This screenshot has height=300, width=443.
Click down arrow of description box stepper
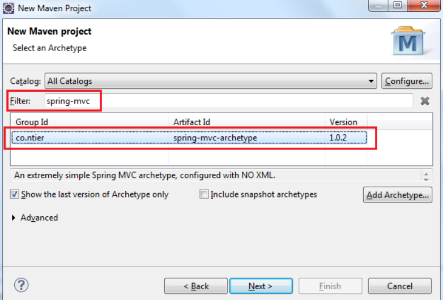[x=426, y=179]
